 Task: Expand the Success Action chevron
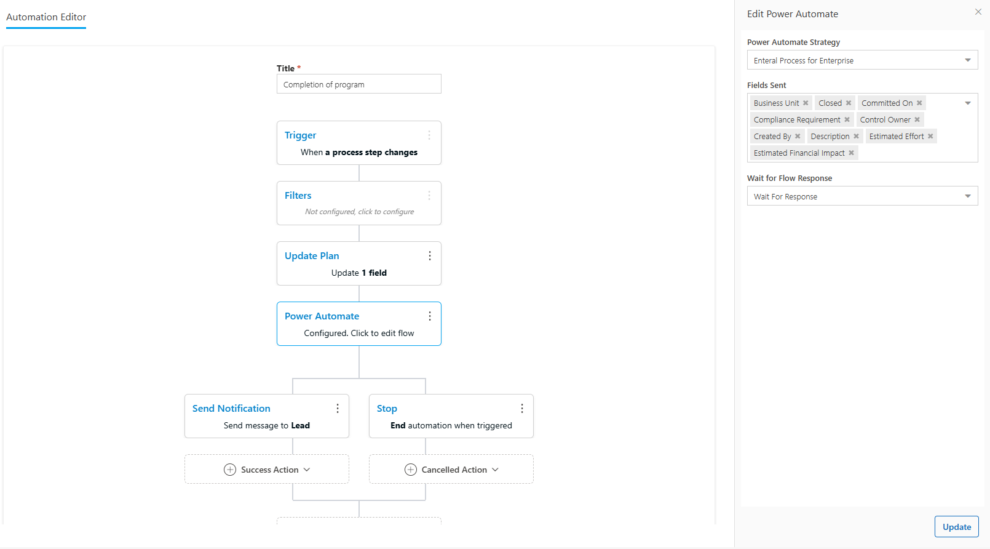[x=307, y=470]
